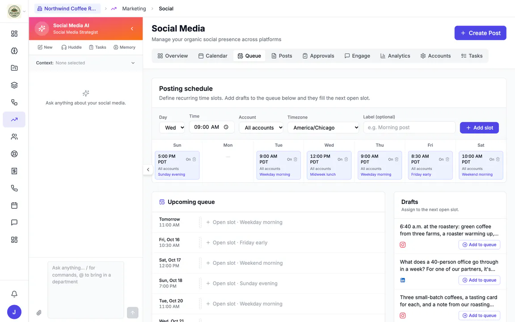Open the people icon in the sidebar
The width and height of the screenshot is (515, 322).
pos(14,137)
